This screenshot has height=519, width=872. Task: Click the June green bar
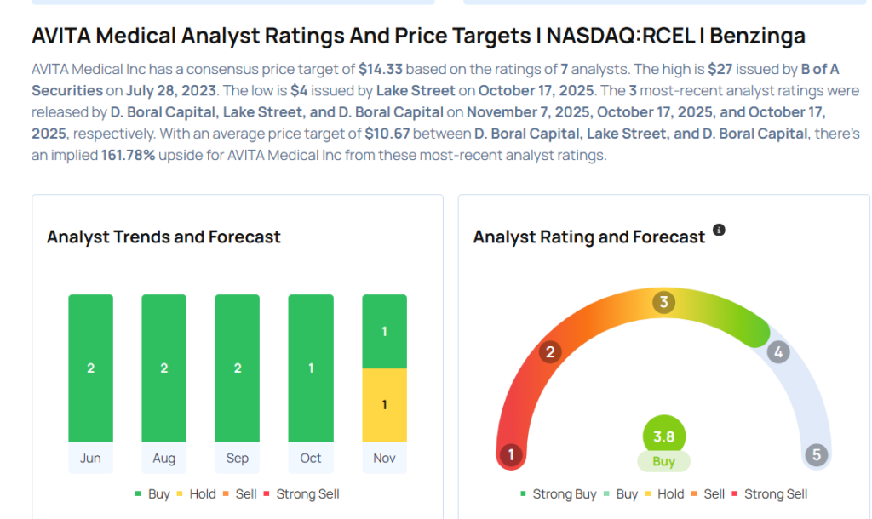90,368
